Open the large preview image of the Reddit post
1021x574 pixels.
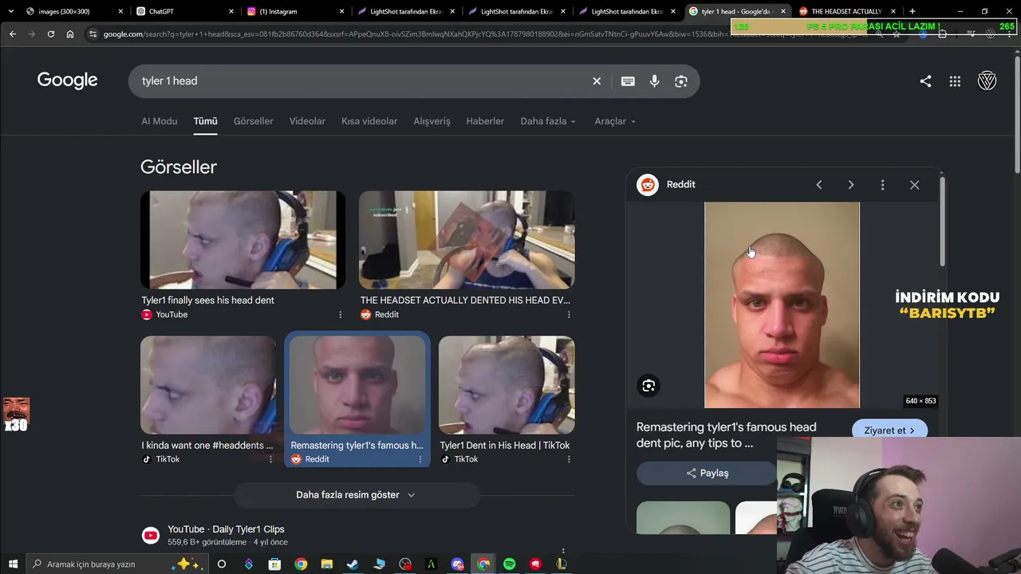coord(782,305)
